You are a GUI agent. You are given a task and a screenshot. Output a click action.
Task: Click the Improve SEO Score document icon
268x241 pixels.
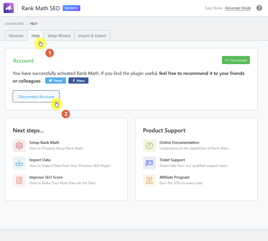(x=19, y=180)
